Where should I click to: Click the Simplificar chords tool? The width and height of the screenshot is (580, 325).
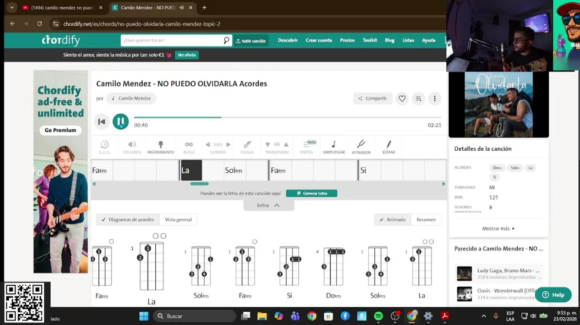pos(334,147)
